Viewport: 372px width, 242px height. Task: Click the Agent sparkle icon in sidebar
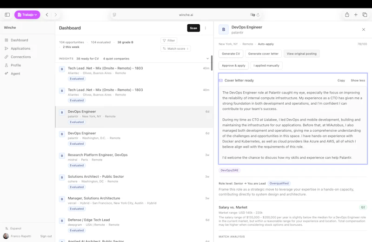(x=7, y=74)
